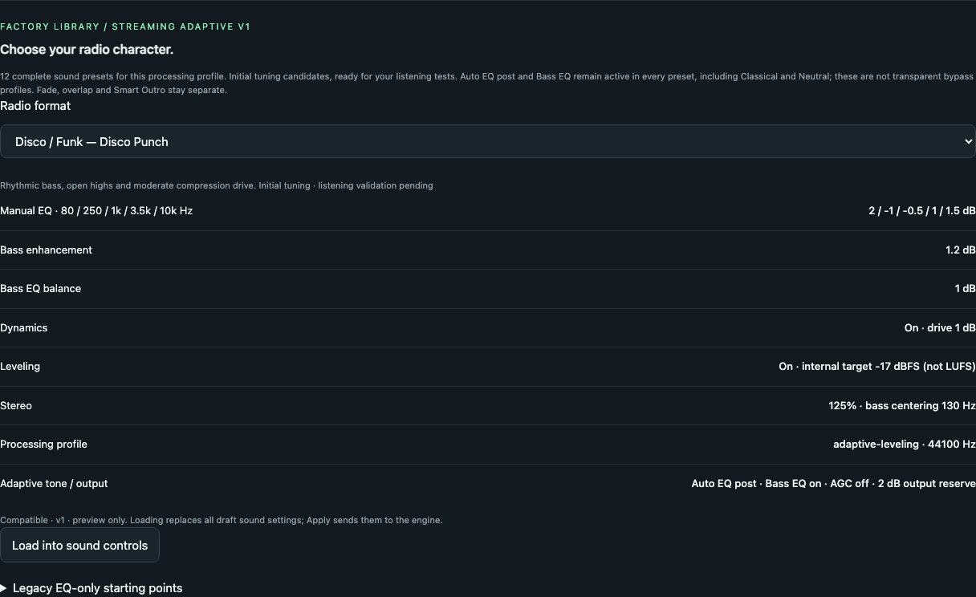This screenshot has height=597, width=976.
Task: Click the 1.2 dB value
Action: pos(961,250)
